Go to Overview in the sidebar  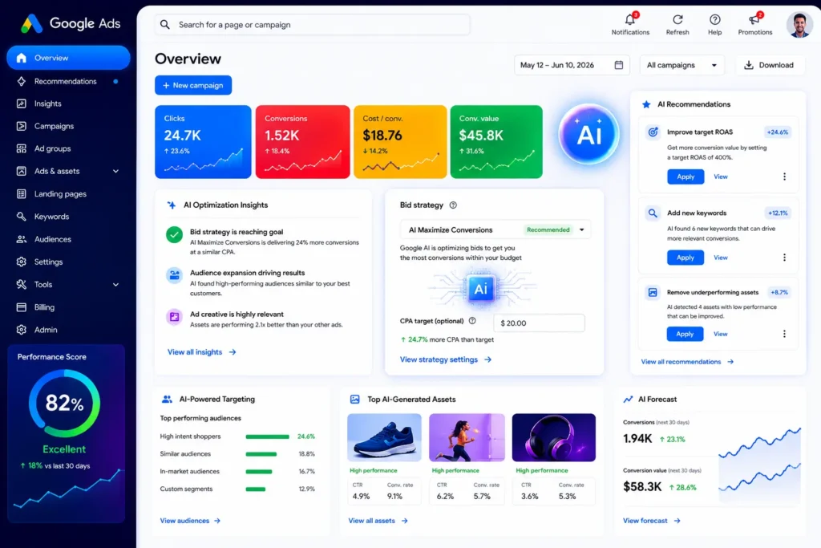[68, 58]
